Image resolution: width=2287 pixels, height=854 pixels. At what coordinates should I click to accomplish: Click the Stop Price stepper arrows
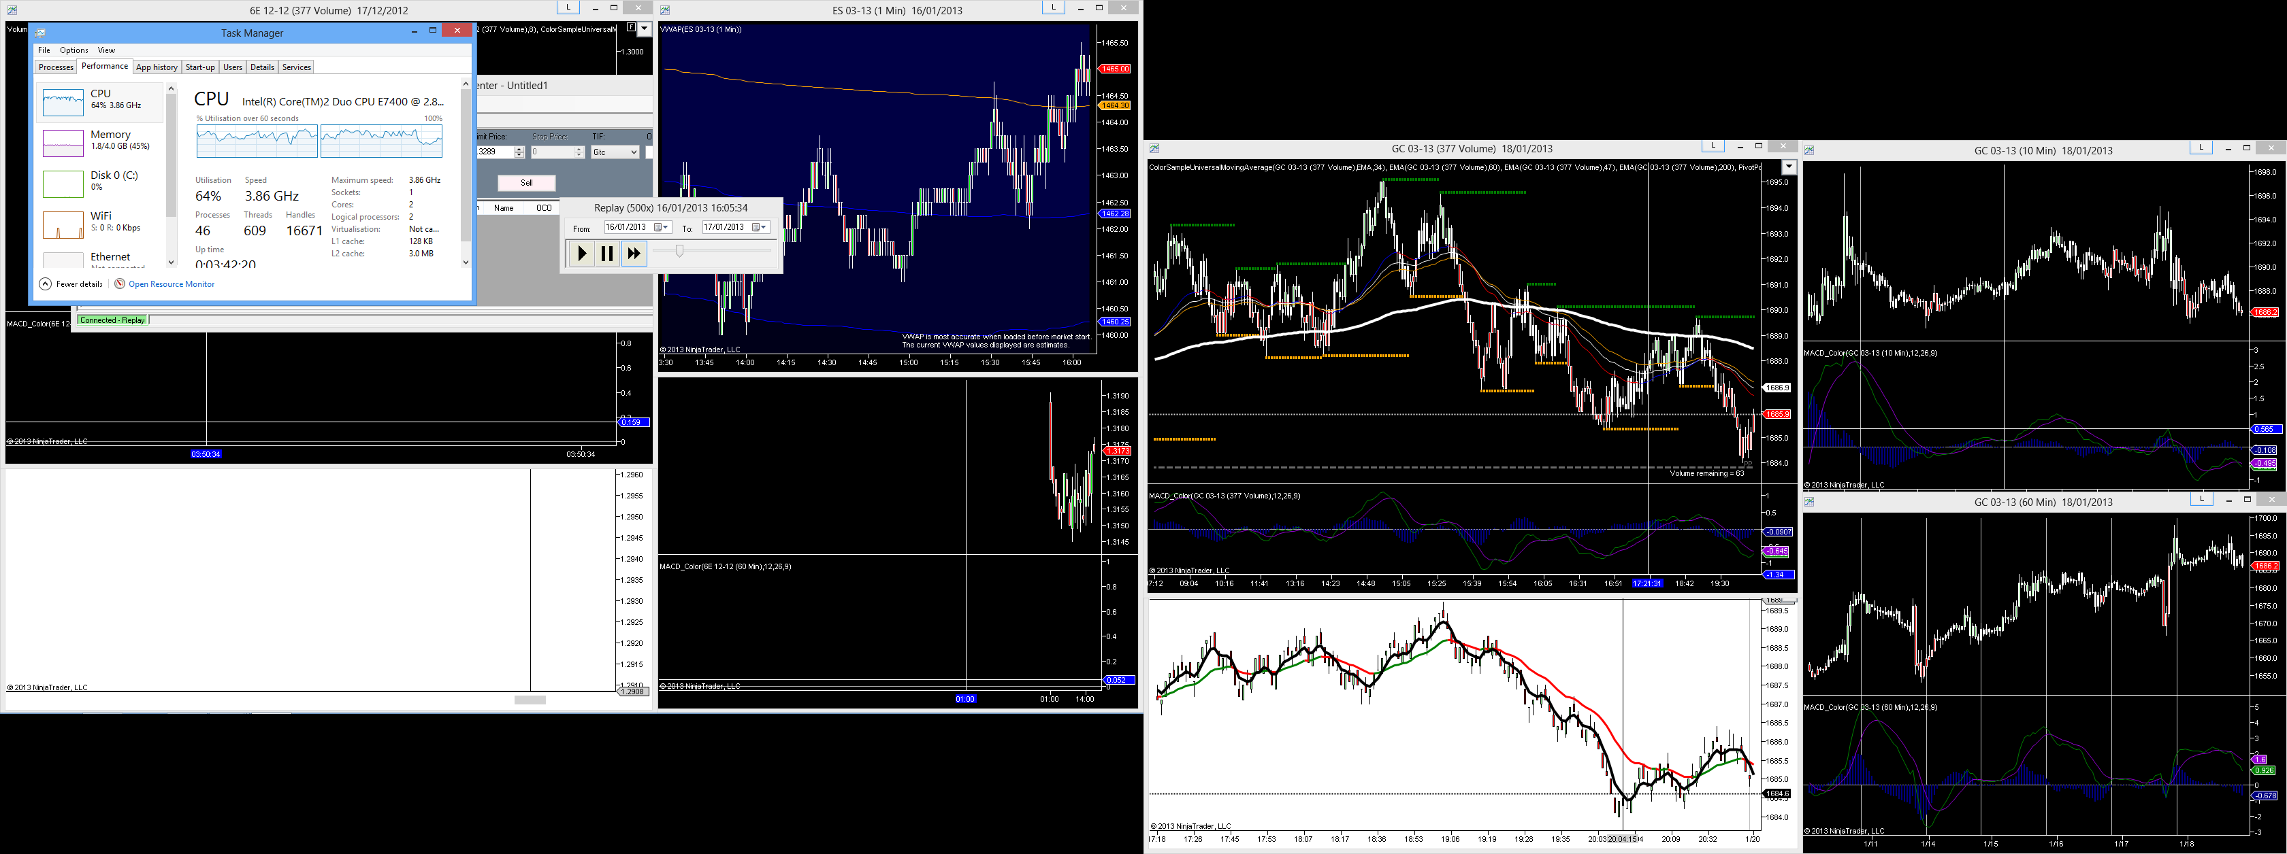pos(579,152)
